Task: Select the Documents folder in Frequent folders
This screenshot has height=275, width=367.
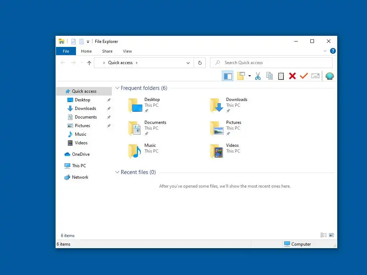Action: pyautogui.click(x=147, y=128)
